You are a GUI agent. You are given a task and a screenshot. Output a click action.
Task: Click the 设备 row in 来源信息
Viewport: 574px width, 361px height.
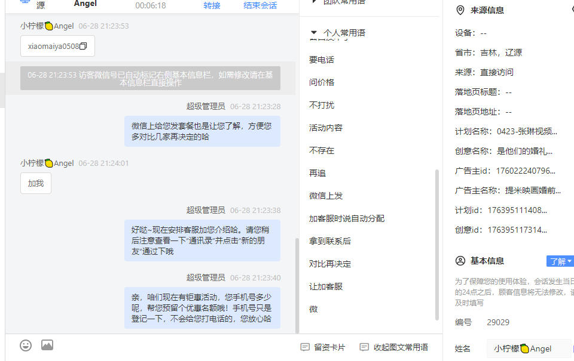(x=471, y=33)
